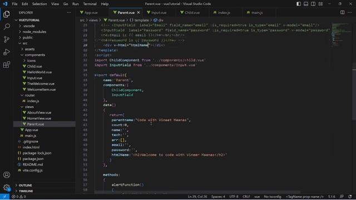356x200 pixels.
Task: Click the 'views' breadcrumb segment
Action: [93, 20]
